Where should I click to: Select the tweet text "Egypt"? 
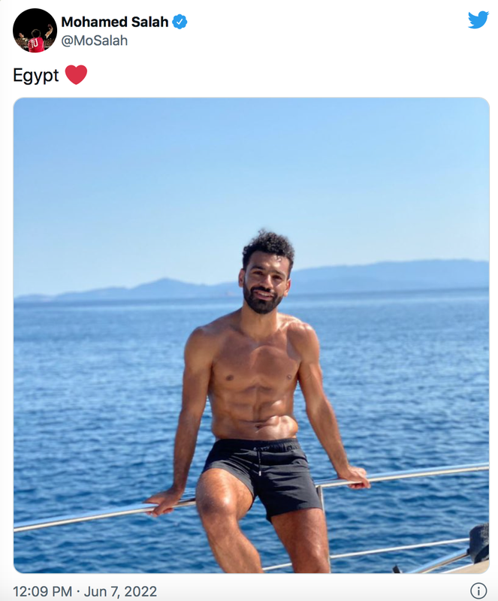[x=35, y=76]
